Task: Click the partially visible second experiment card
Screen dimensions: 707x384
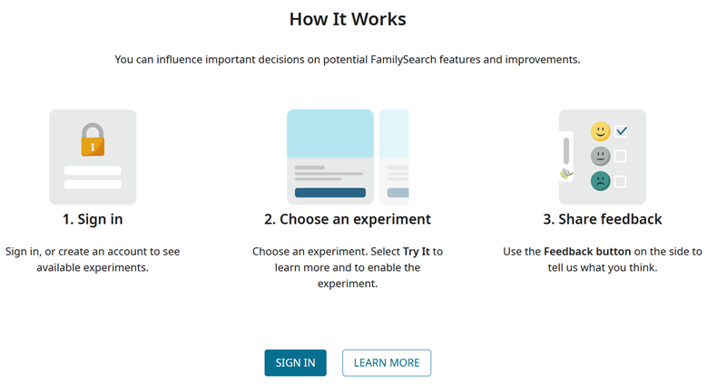Action: pyautogui.click(x=394, y=157)
